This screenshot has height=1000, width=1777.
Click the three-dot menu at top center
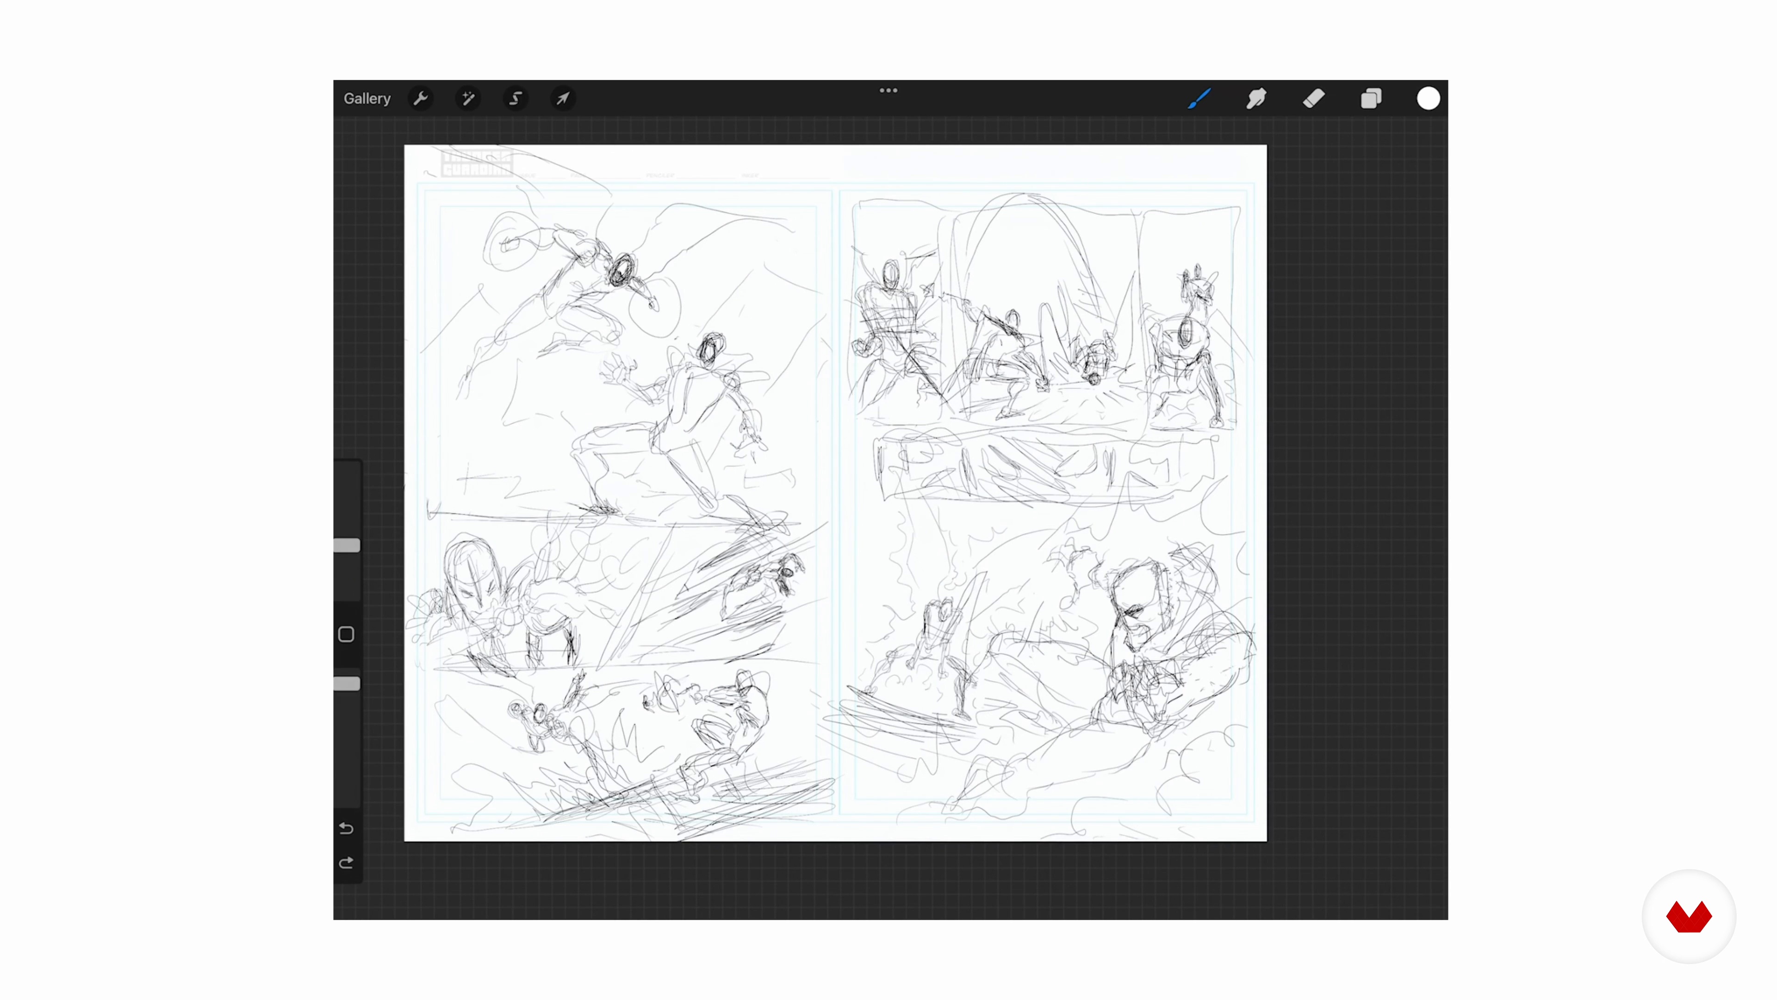[x=888, y=90]
